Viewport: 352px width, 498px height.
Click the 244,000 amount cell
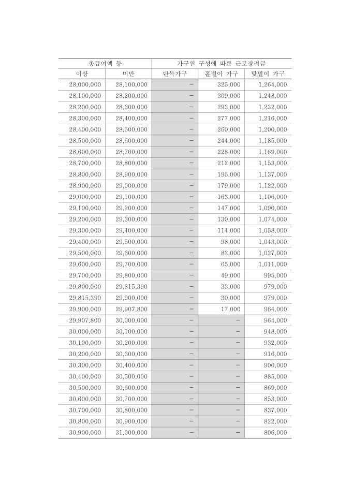(x=229, y=140)
